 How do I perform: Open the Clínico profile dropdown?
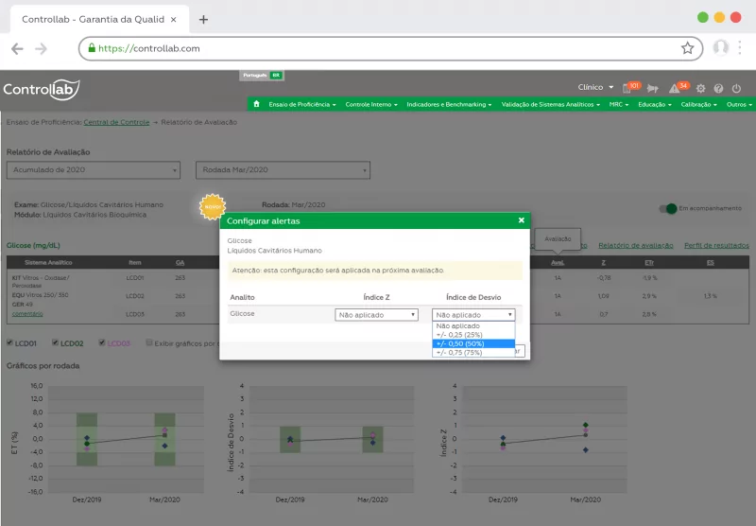coord(595,87)
